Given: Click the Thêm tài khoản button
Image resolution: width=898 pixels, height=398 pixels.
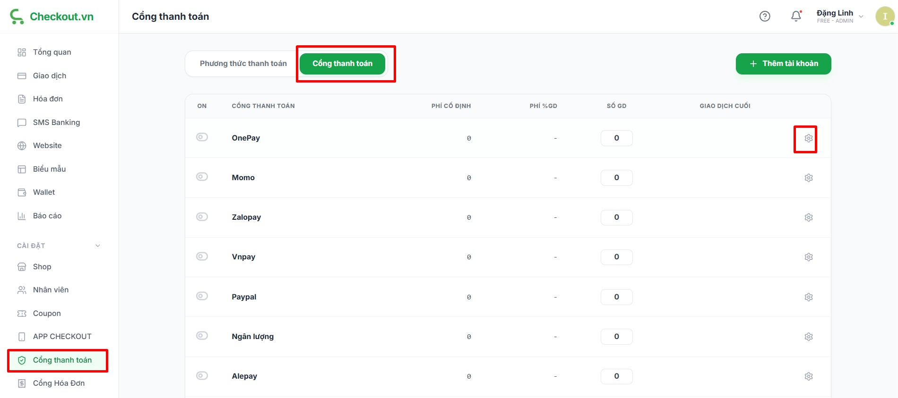Looking at the screenshot, I should click(x=783, y=64).
